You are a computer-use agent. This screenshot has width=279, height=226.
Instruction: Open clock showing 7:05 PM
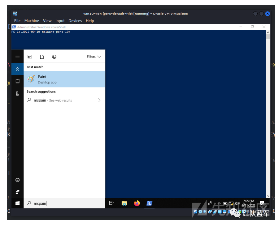click(249, 203)
